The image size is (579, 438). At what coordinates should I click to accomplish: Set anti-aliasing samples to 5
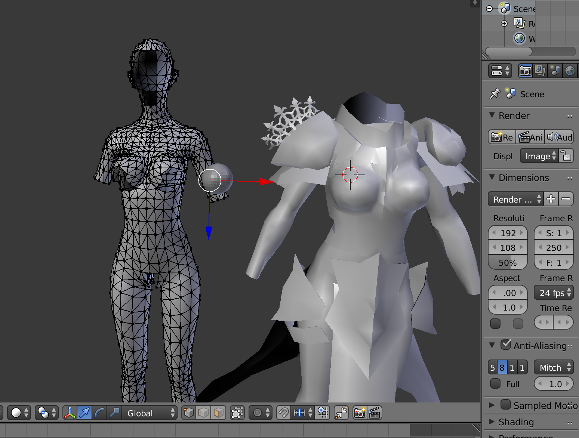492,368
